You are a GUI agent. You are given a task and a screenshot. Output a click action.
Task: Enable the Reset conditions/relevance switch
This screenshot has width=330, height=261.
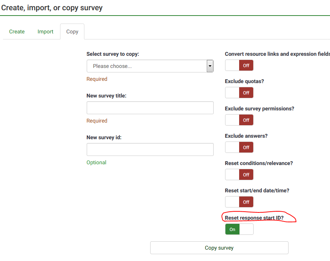tap(239, 175)
